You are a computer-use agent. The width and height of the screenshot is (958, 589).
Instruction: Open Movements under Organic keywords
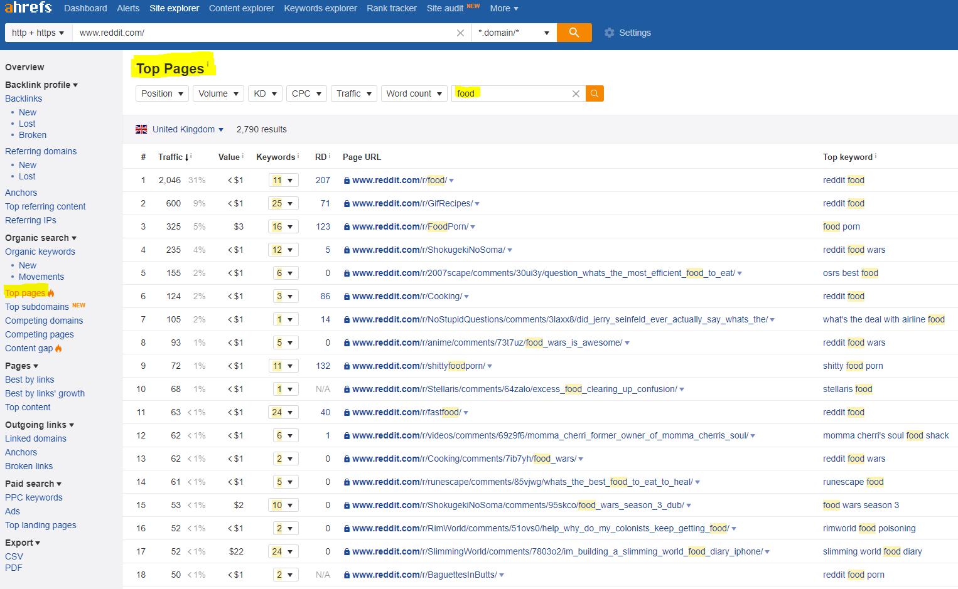[x=41, y=277]
